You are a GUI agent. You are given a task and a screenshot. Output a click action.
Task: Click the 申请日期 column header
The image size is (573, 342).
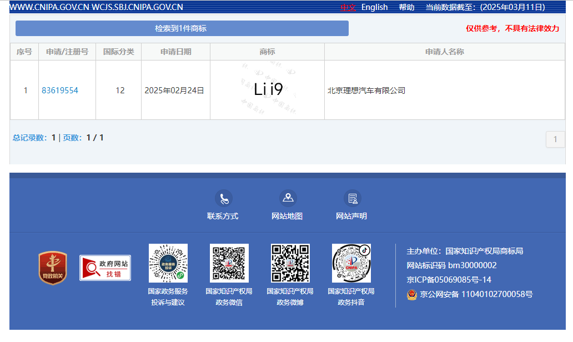[x=175, y=52]
